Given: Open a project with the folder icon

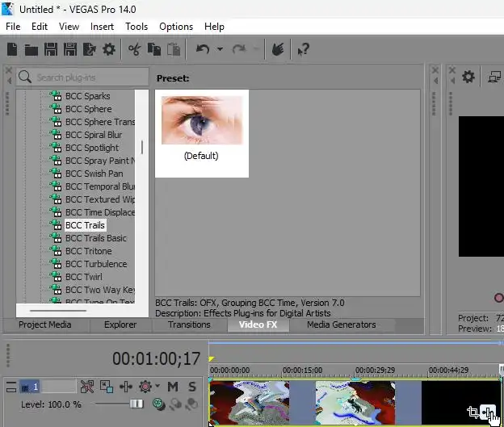Looking at the screenshot, I should tap(31, 50).
